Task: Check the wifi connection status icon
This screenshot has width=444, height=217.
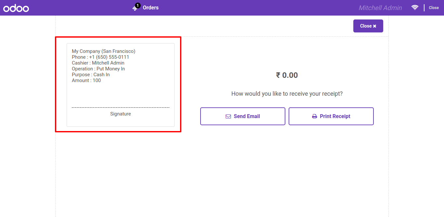Action: pyautogui.click(x=415, y=7)
